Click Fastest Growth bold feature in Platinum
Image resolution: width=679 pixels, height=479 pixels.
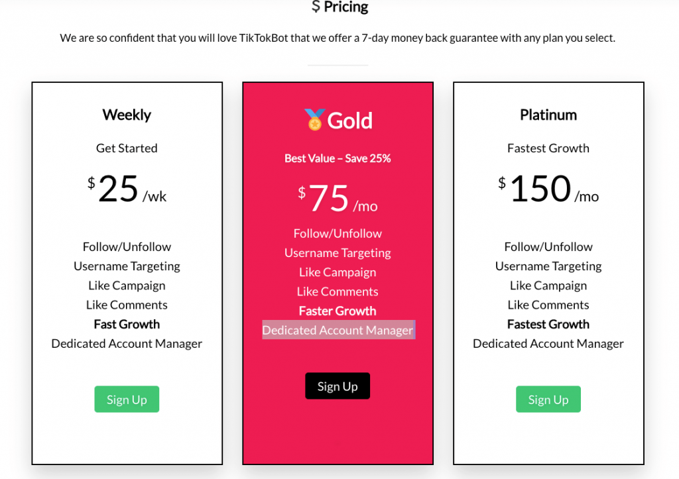(x=548, y=324)
